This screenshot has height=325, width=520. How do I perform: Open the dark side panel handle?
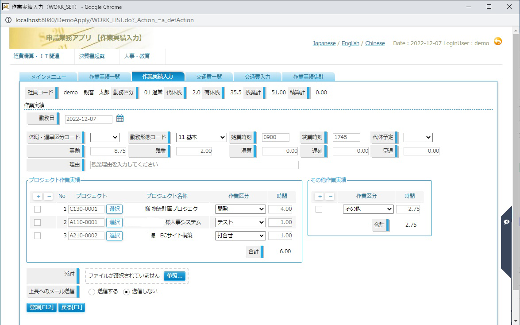coord(507,222)
